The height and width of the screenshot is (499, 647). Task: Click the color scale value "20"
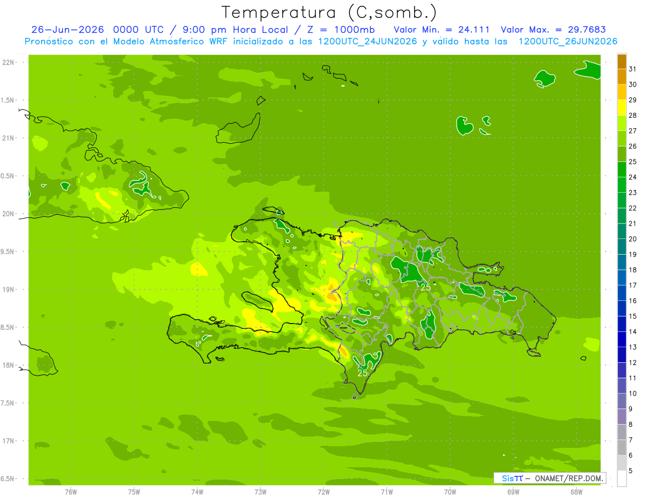(632, 238)
